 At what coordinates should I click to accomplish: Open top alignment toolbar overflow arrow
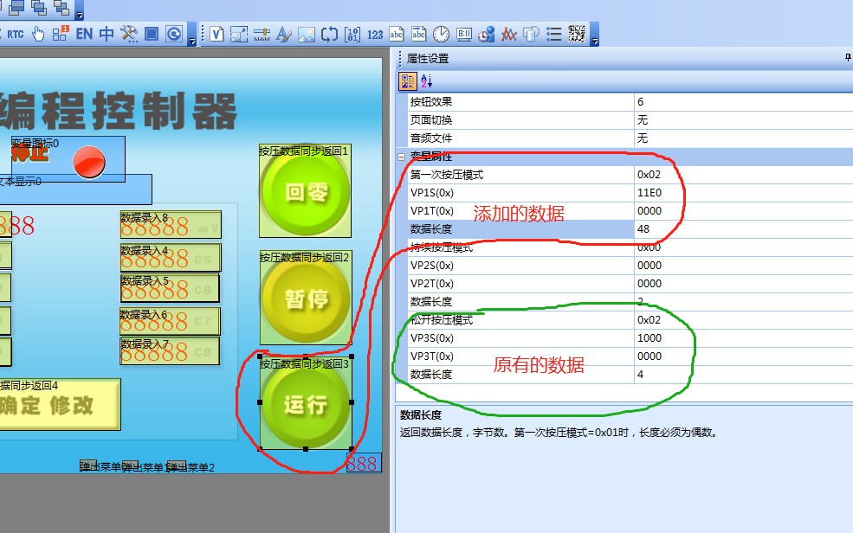(80, 15)
